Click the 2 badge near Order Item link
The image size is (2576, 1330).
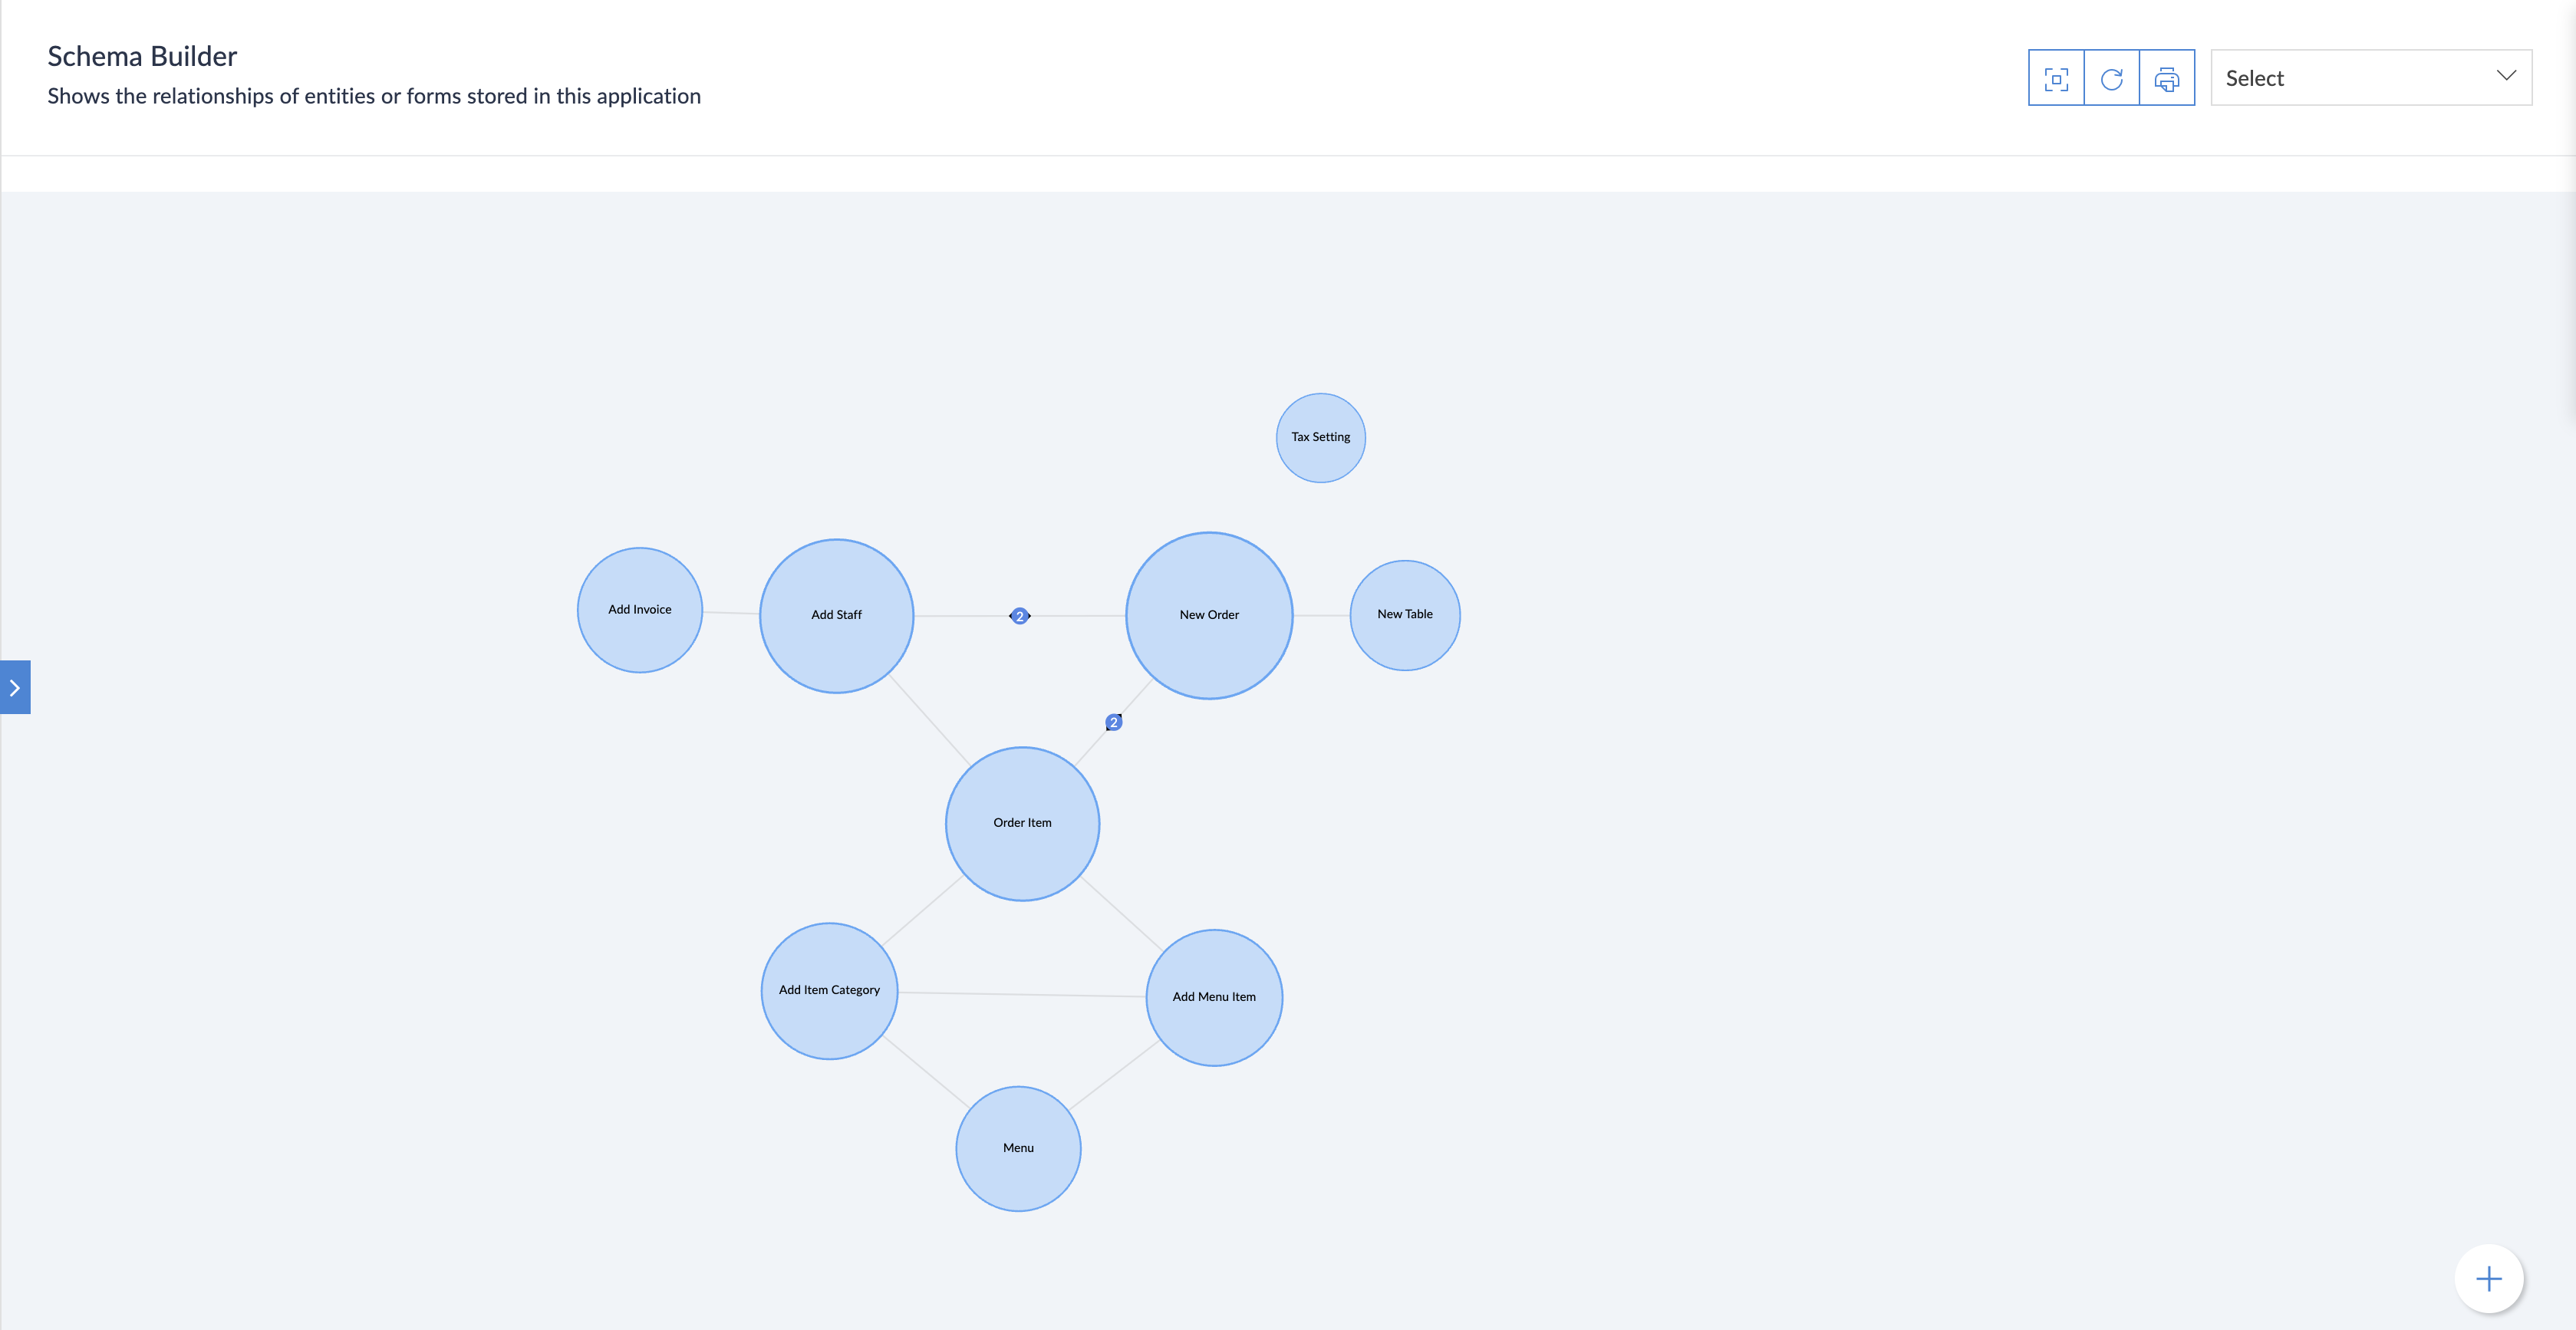click(1113, 722)
